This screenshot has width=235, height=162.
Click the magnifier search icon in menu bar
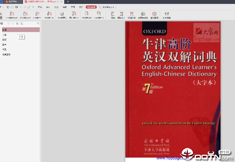point(100,7)
